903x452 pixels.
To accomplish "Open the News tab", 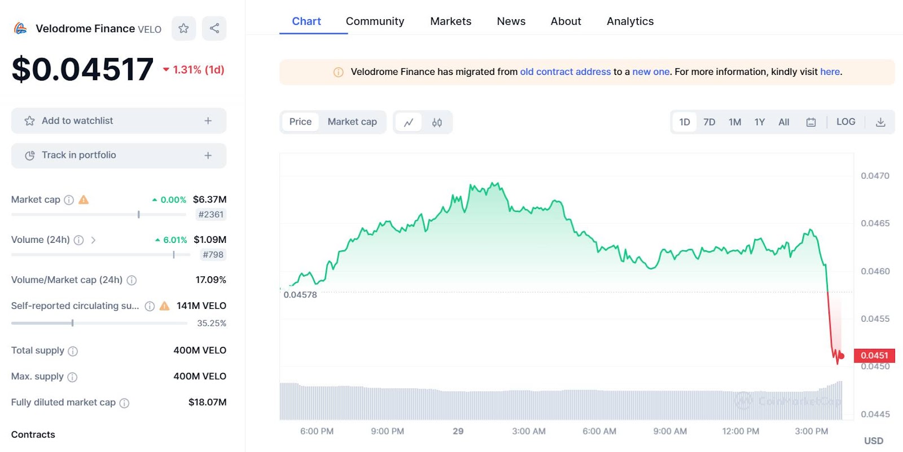I will point(511,21).
